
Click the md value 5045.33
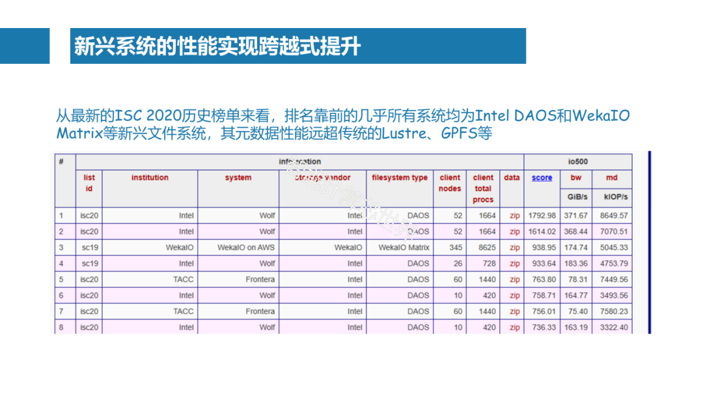click(x=614, y=247)
